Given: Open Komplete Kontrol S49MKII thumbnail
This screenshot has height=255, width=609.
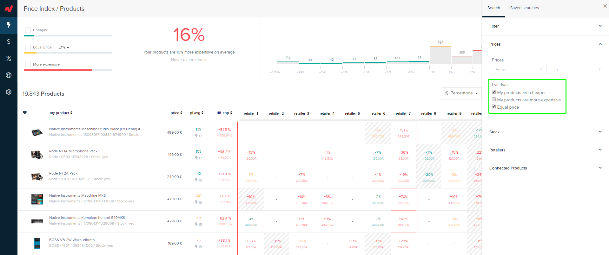Looking at the screenshot, I should 37,221.
